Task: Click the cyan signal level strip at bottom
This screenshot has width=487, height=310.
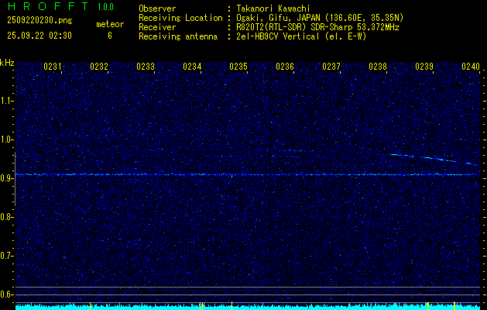Action: coord(248,307)
